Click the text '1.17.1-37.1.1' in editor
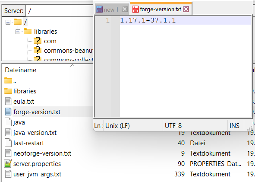This screenshot has height=182, width=255. [x=148, y=20]
